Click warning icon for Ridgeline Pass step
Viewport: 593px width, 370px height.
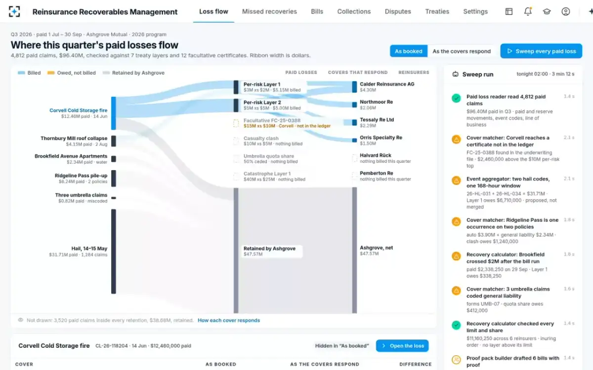click(x=456, y=222)
